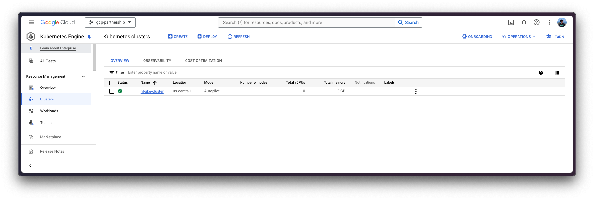This screenshot has height=200, width=594.
Task: Click the us-central1 location cell
Action: point(182,91)
